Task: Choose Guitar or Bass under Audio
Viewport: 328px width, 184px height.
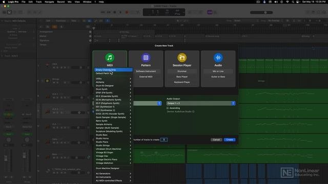Action: [x=218, y=77]
